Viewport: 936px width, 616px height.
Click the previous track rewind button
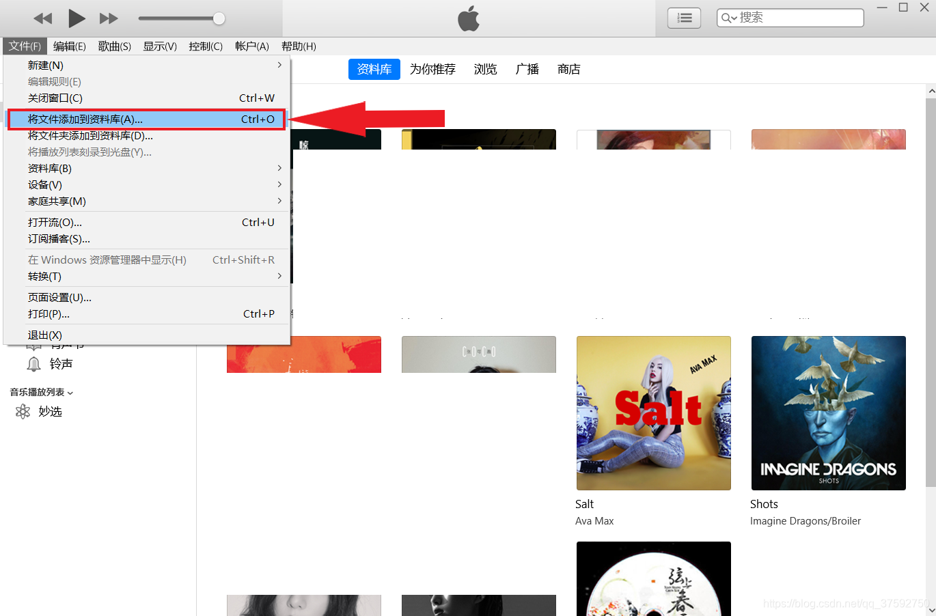point(43,18)
